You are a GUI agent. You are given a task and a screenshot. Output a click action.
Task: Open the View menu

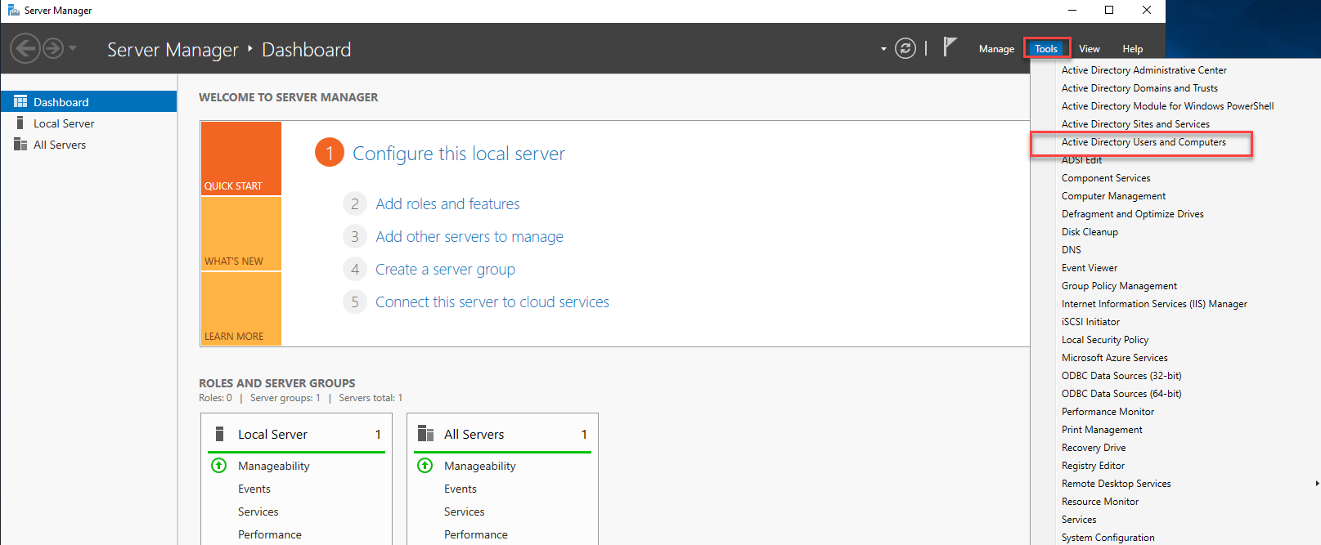click(x=1090, y=49)
